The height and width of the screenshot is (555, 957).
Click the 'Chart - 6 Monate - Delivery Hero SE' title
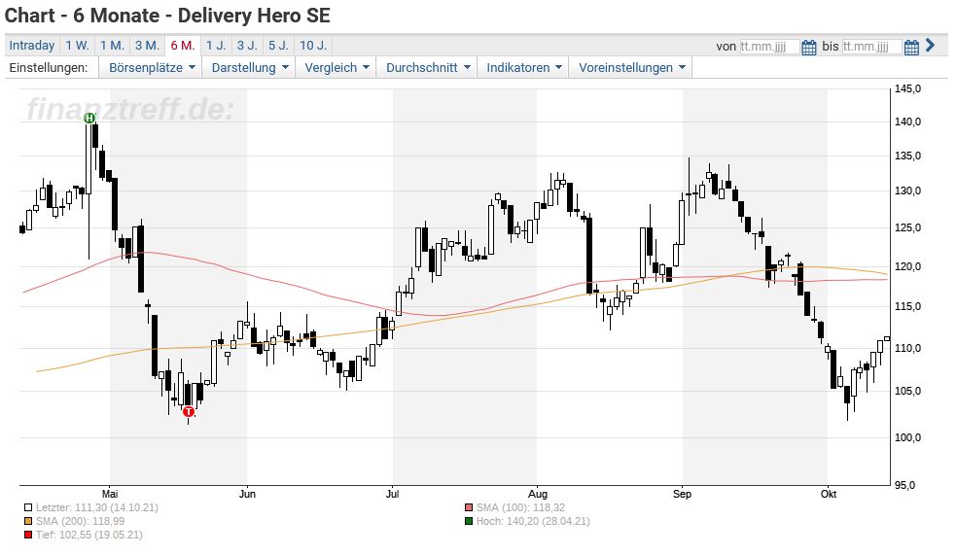tap(167, 16)
